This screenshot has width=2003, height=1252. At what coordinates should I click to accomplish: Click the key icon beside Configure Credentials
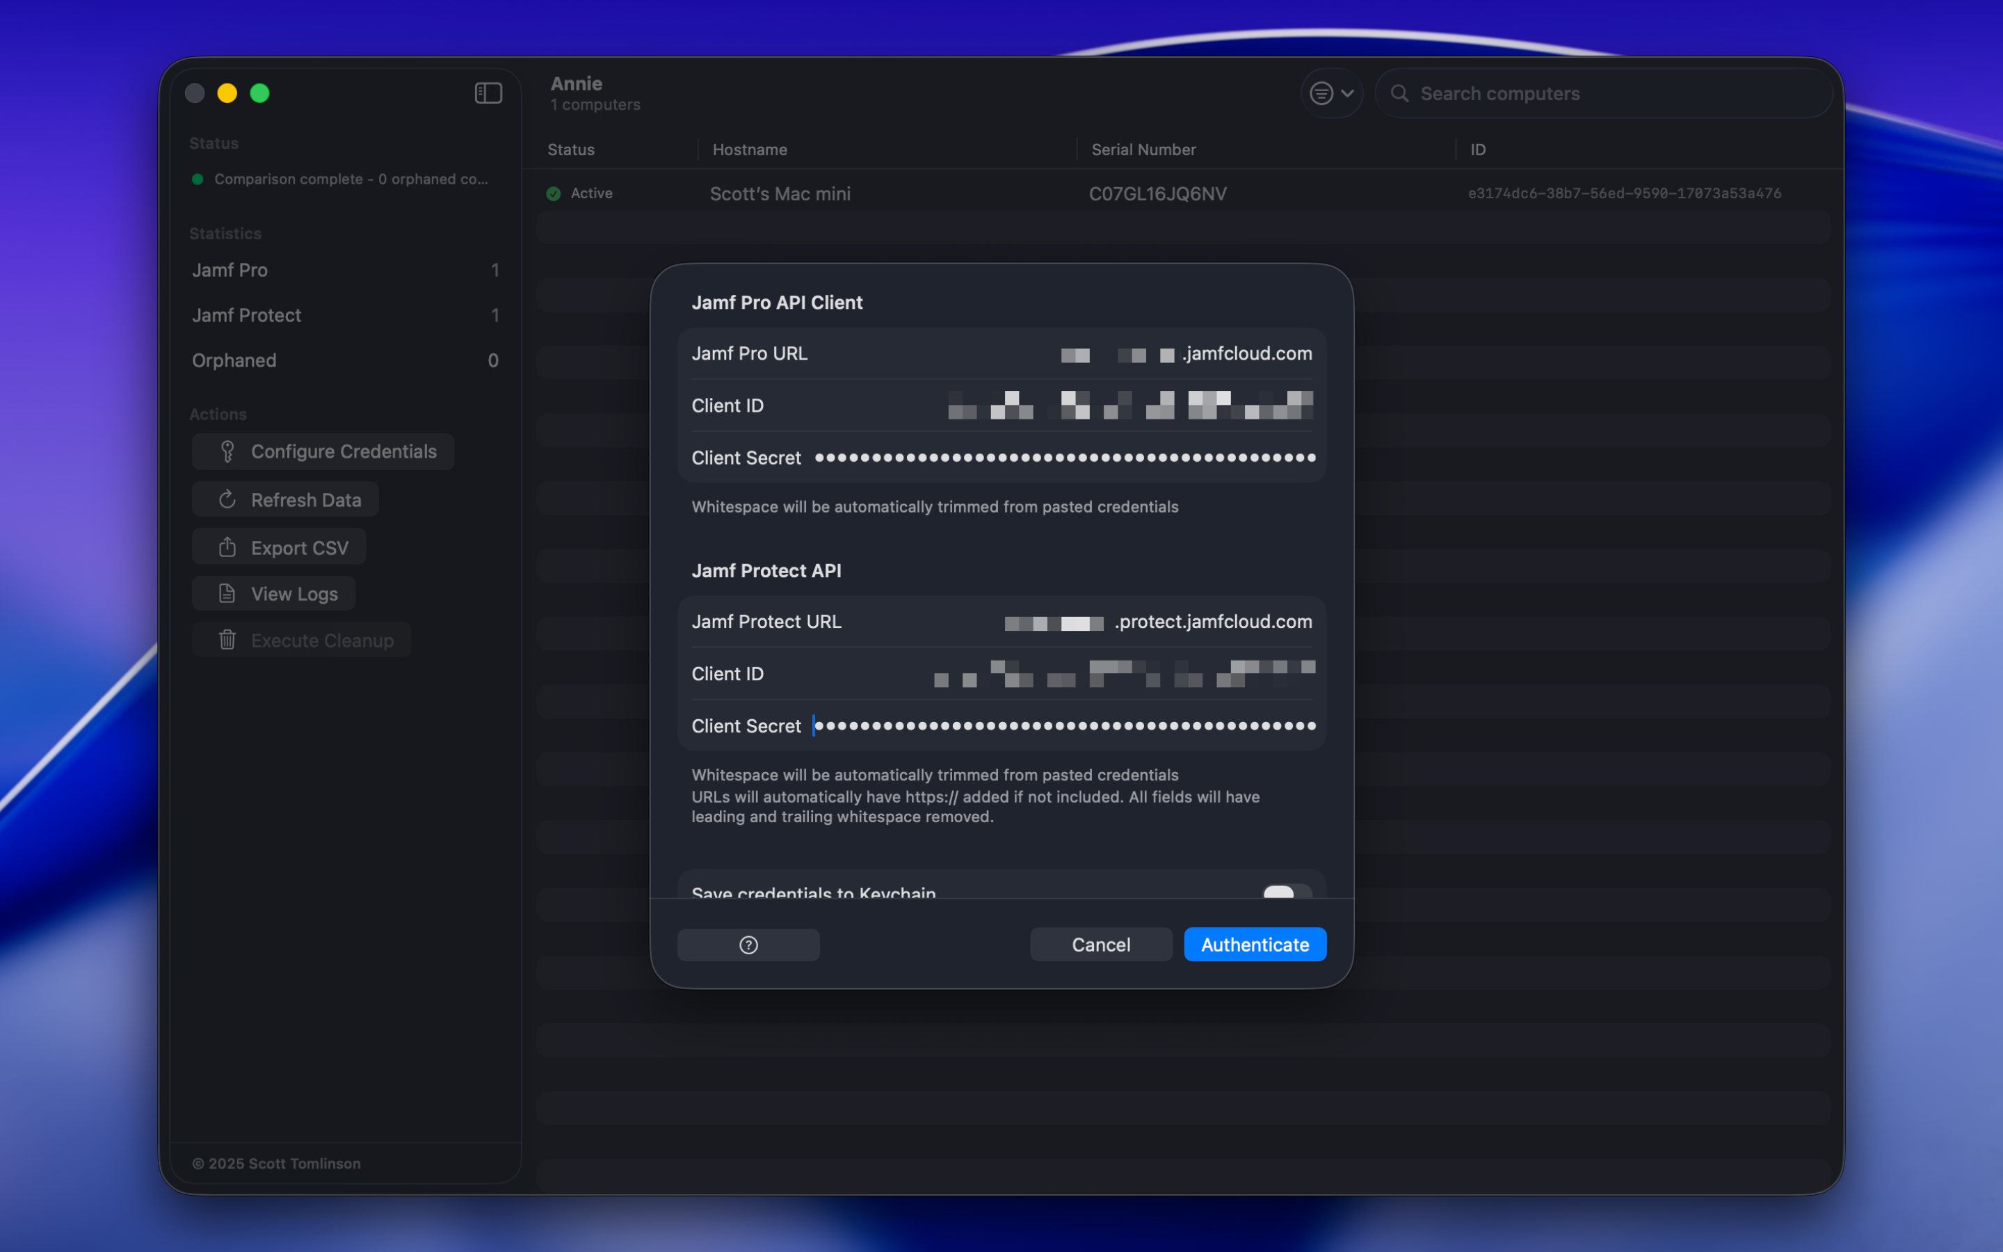coord(227,451)
